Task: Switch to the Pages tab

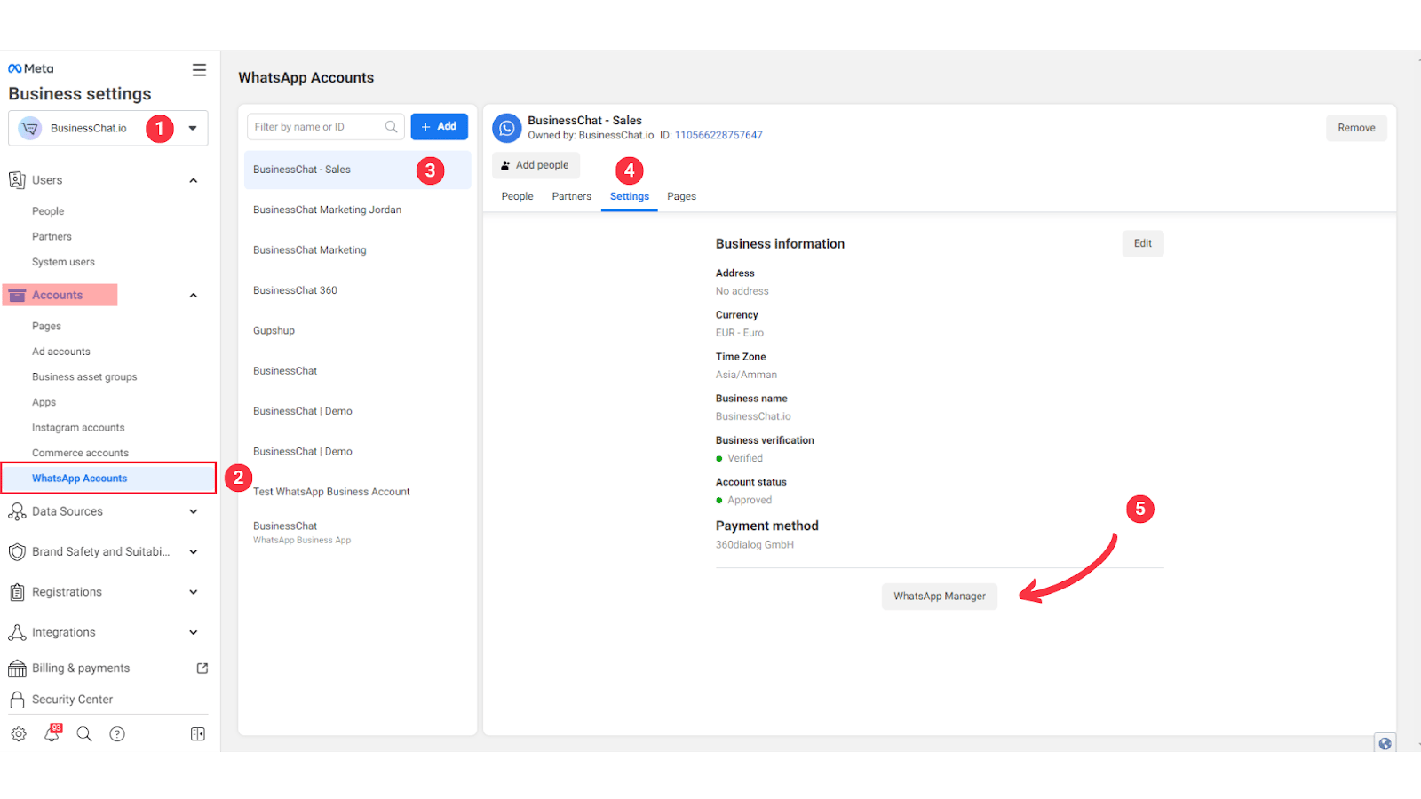Action: coord(681,196)
